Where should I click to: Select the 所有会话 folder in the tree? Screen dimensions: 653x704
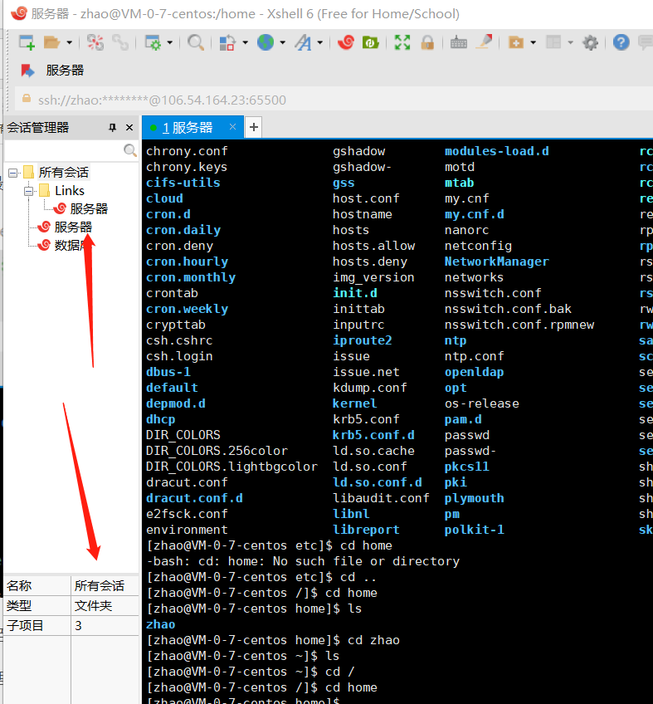tap(64, 173)
